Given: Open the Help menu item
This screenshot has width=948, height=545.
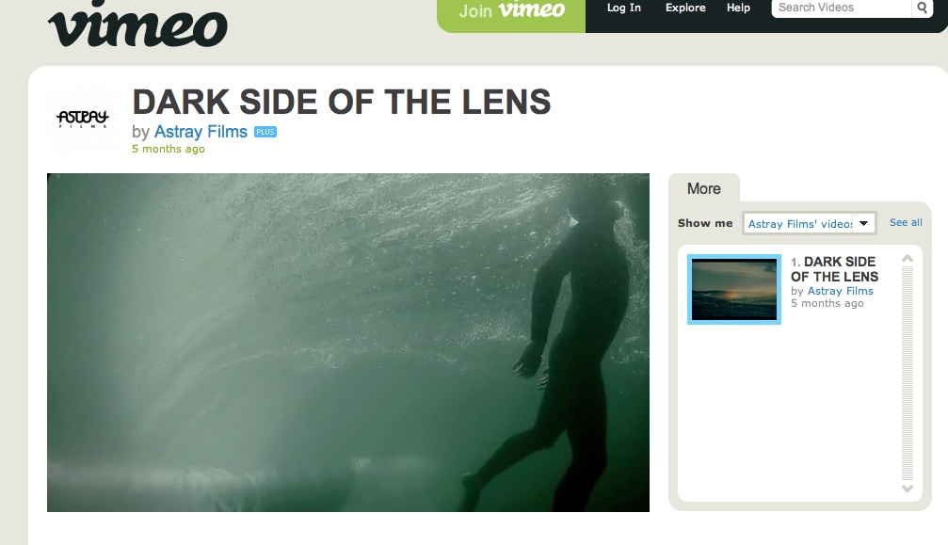Looking at the screenshot, I should click(x=738, y=8).
